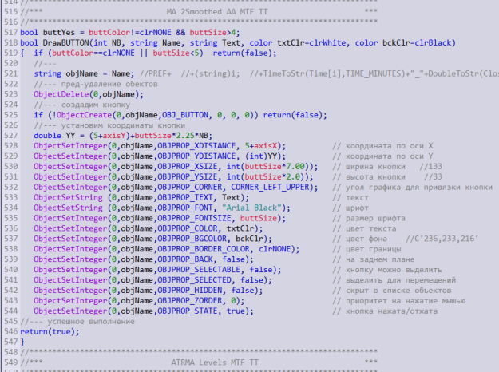Click on OBJPROP_SELECTABLE property
Viewport: 499px width, 372px height.
click(x=199, y=270)
